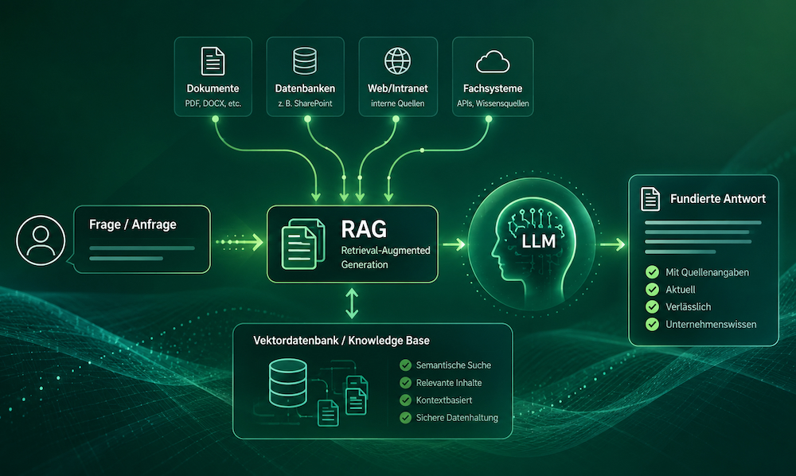This screenshot has height=476, width=796.
Task: Click the "Fachsysteme" heading
Action: tap(493, 88)
